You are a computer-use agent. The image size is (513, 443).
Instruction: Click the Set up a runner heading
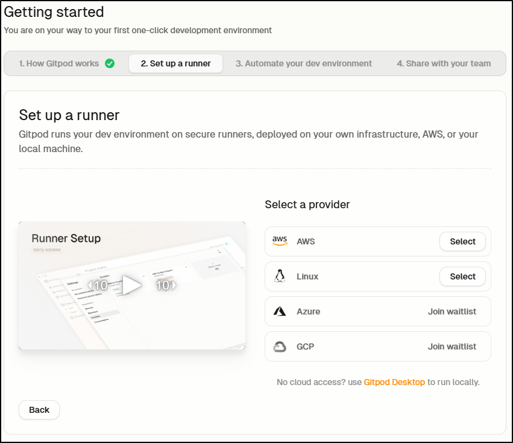click(x=69, y=115)
